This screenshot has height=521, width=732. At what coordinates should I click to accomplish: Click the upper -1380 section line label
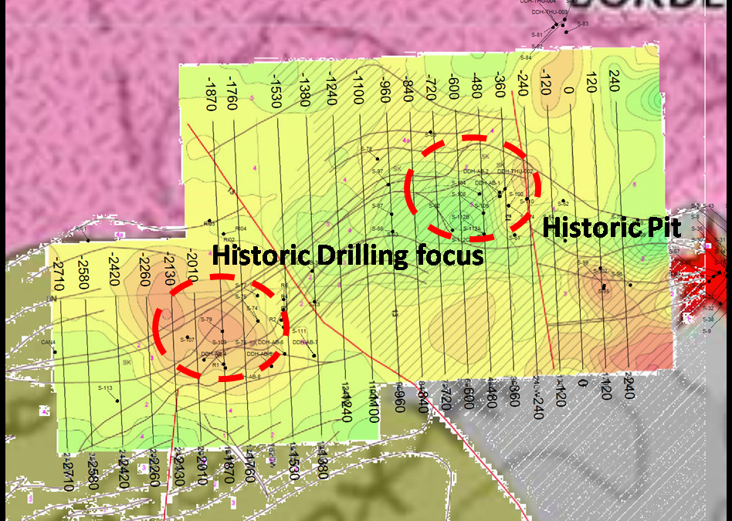tap(304, 90)
